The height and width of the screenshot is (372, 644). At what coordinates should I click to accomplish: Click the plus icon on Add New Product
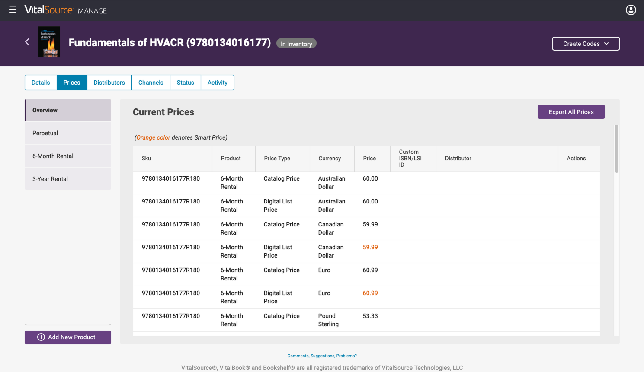[41, 337]
